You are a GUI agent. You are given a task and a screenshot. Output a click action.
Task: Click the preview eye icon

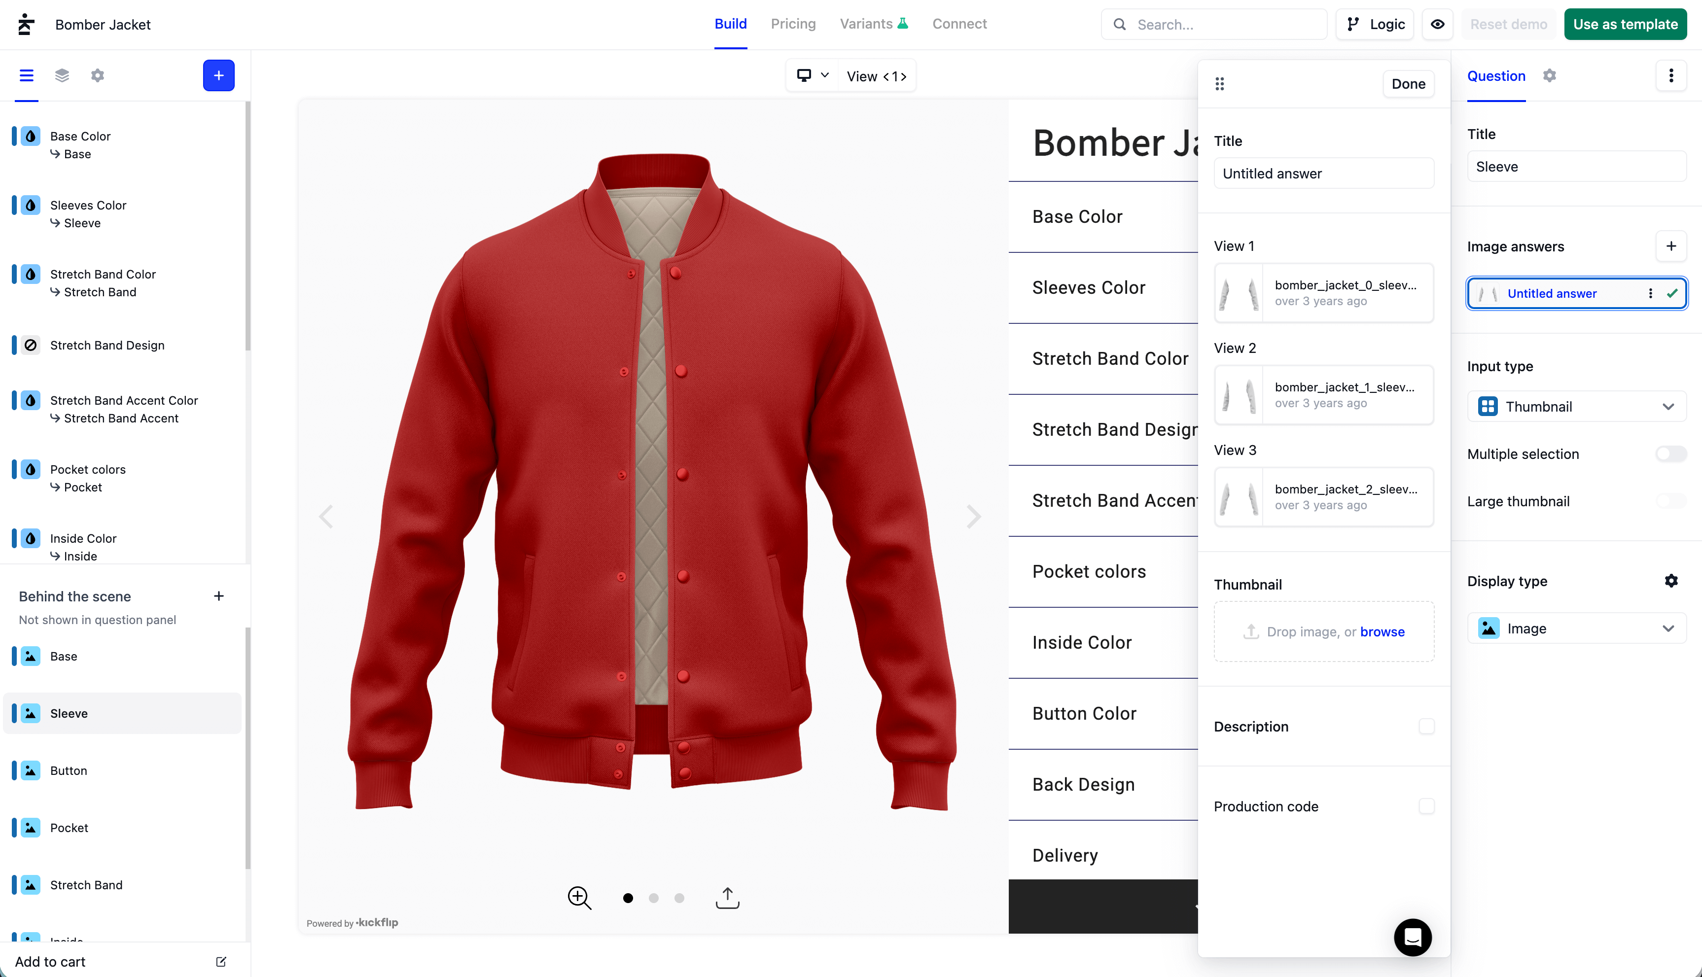(x=1437, y=24)
